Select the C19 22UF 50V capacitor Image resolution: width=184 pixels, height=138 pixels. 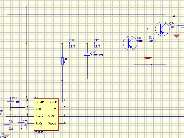coord(87,54)
